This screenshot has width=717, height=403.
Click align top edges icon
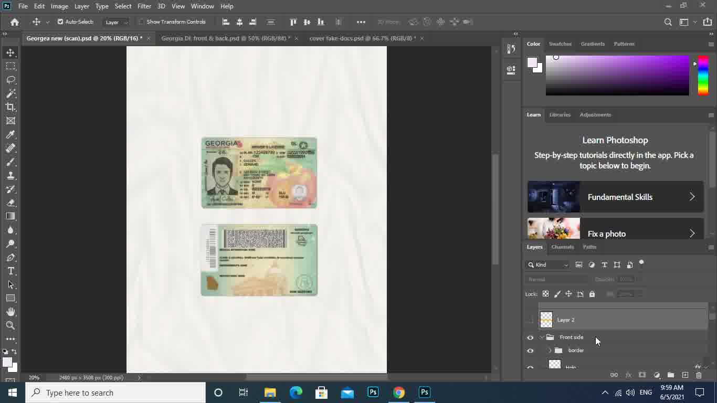(293, 22)
